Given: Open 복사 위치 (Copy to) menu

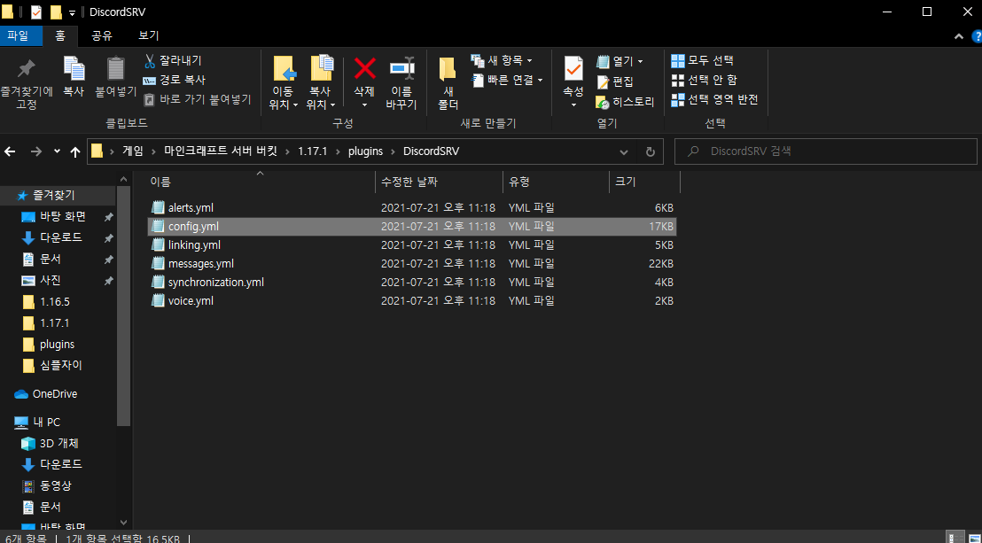Looking at the screenshot, I should coord(322,83).
